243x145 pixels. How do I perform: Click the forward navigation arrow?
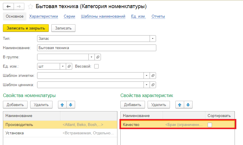[x=19, y=6]
